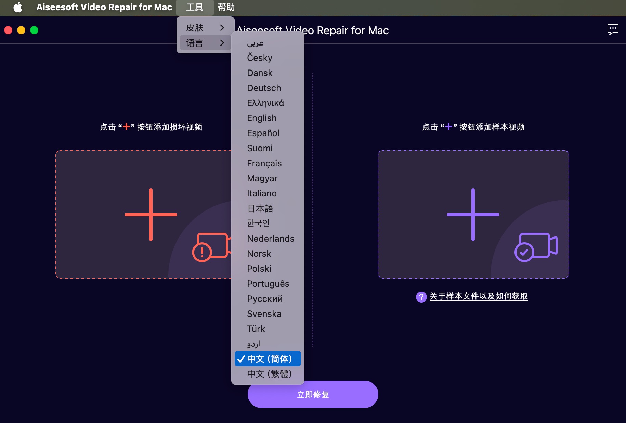Open the 工具 menu in menu bar

195,7
